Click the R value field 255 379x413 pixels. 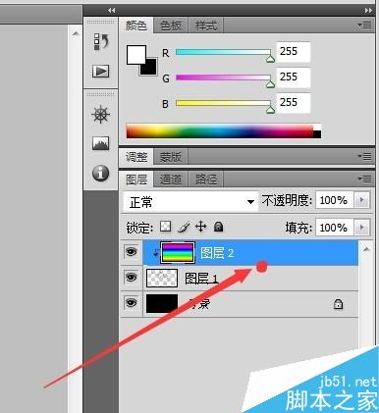point(293,52)
